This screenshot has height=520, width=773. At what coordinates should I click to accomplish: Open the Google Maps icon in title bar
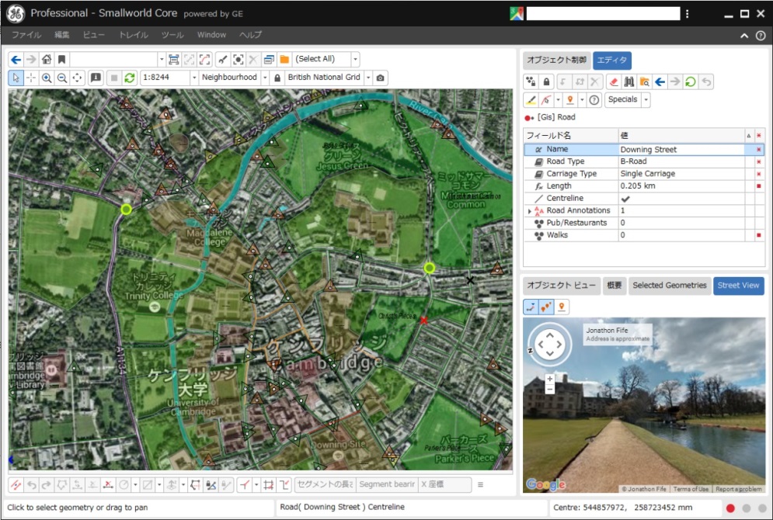tap(517, 13)
